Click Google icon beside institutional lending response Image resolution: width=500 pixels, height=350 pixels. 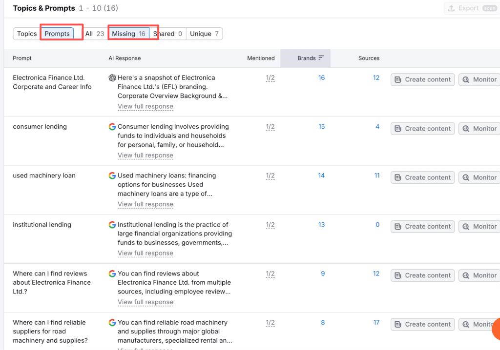(x=112, y=225)
